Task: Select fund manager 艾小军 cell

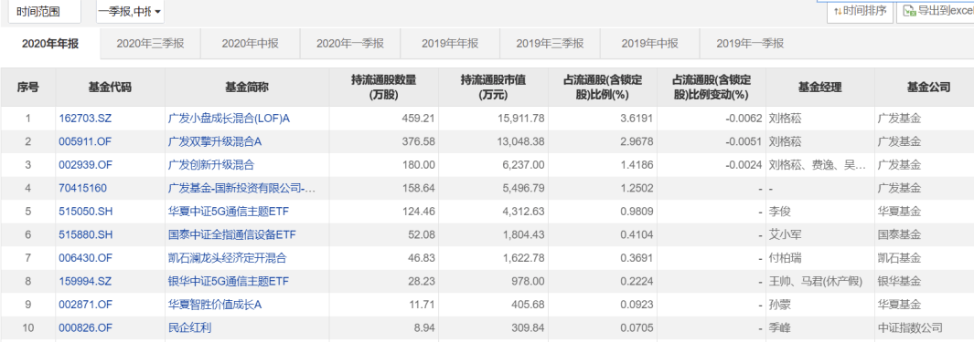Action: tap(820, 235)
